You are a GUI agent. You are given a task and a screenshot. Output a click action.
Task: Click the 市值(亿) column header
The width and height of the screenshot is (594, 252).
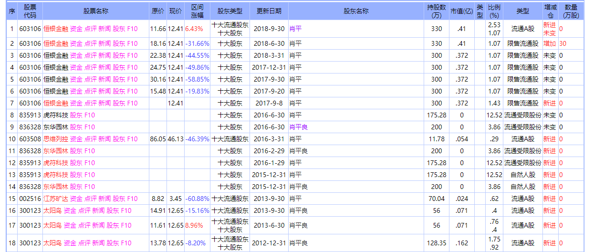tap(462, 11)
